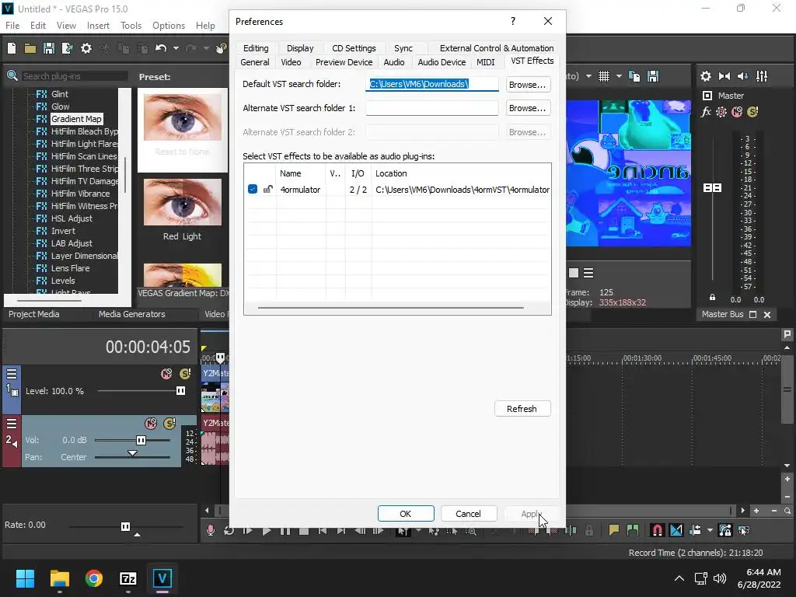Toggle snapping magnet icon
This screenshot has height=597, width=796.
(657, 530)
